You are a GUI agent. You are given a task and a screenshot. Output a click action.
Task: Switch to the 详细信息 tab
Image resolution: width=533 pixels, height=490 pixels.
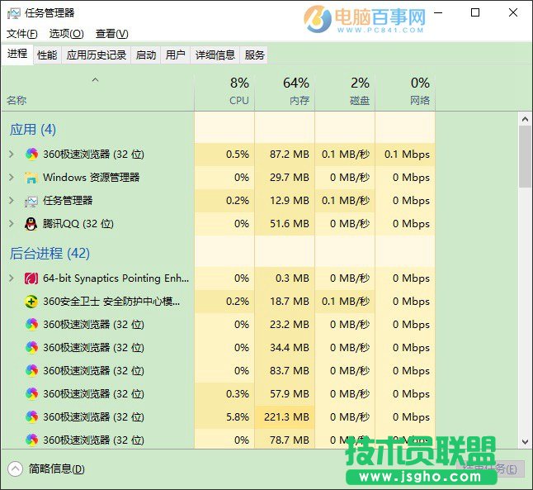point(215,55)
